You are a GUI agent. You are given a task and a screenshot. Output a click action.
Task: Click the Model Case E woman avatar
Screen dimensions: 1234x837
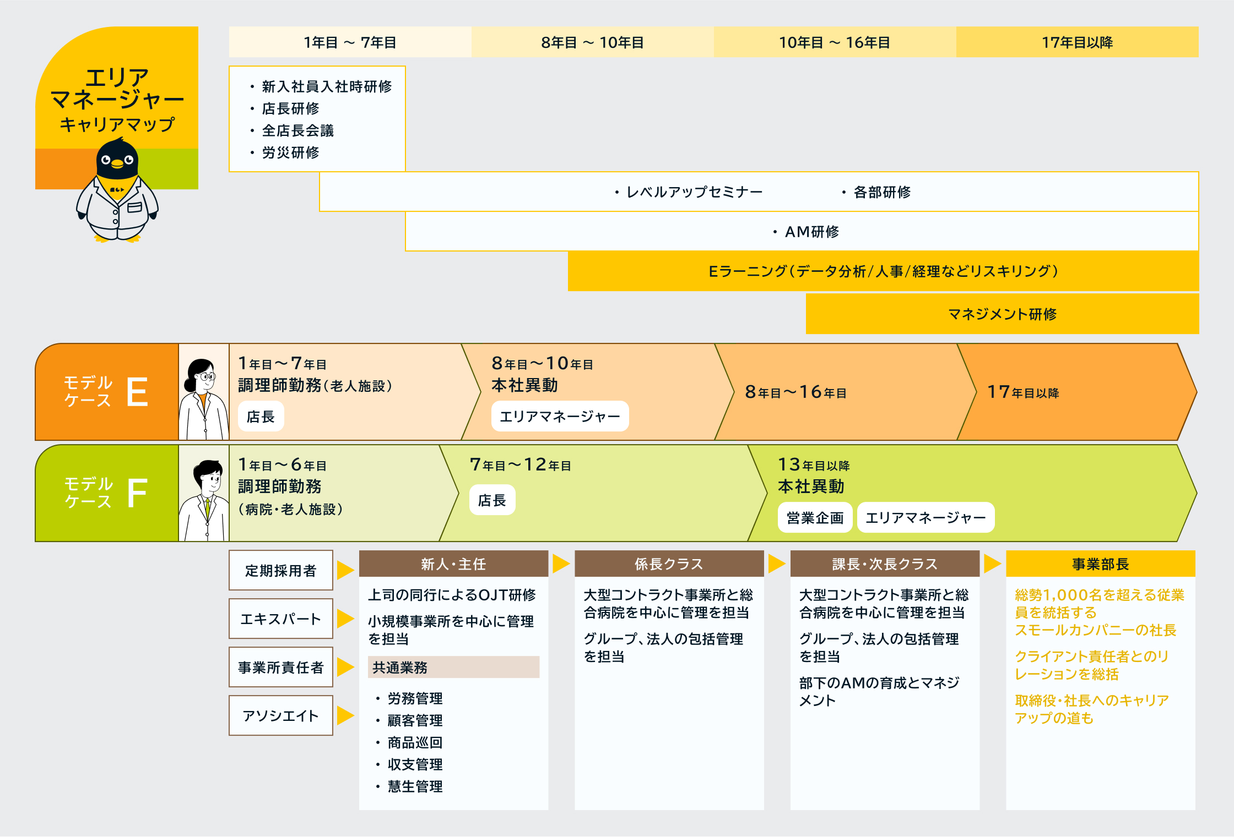pos(203,392)
